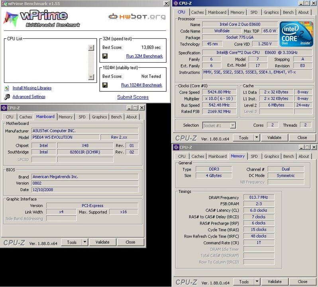Screen dimensions: 318x287
Task: Click Validate in the CPU tab window
Action: 274,138
